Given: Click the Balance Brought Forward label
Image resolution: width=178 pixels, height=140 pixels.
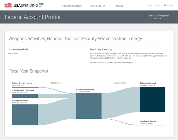Looking at the screenshot, I should coord(22,83).
